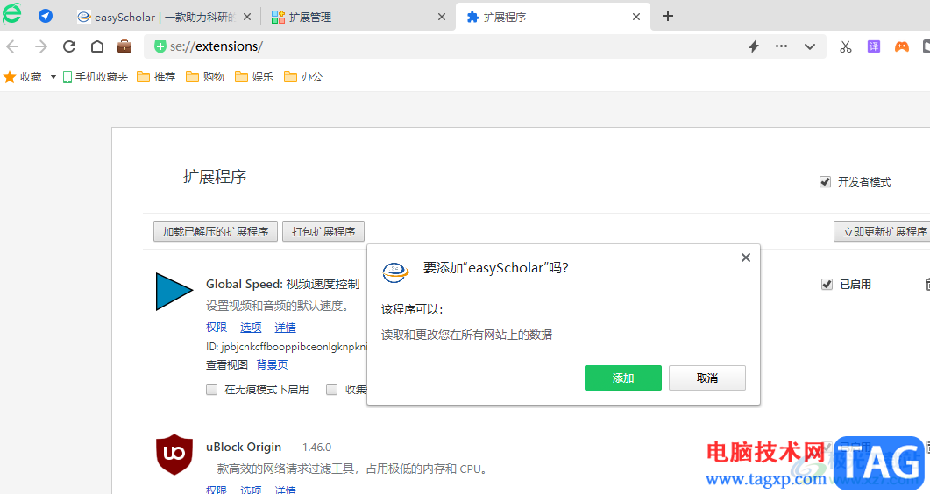Click the lightning speed mode icon
The image size is (930, 494).
[x=754, y=46]
